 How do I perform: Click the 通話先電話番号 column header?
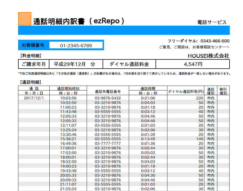tap(108, 92)
